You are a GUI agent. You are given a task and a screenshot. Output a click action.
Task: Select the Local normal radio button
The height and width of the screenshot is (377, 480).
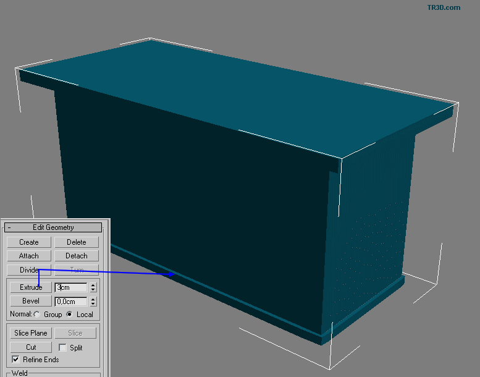(x=70, y=315)
